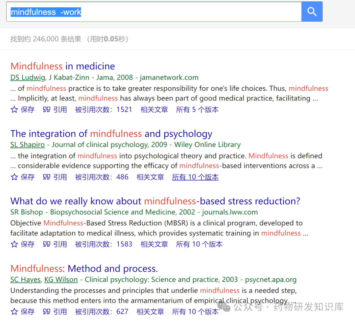Open '所有 10 个版本' under the second result
The height and width of the screenshot is (321, 355).
click(x=195, y=176)
